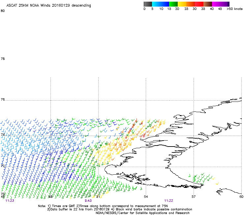Pick the gray 0-5 knots legend color
This screenshot has width=244, height=215.
pyautogui.click(x=148, y=4)
